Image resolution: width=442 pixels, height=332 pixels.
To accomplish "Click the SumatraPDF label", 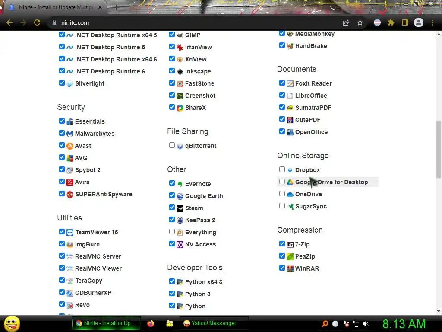I will (x=313, y=108).
